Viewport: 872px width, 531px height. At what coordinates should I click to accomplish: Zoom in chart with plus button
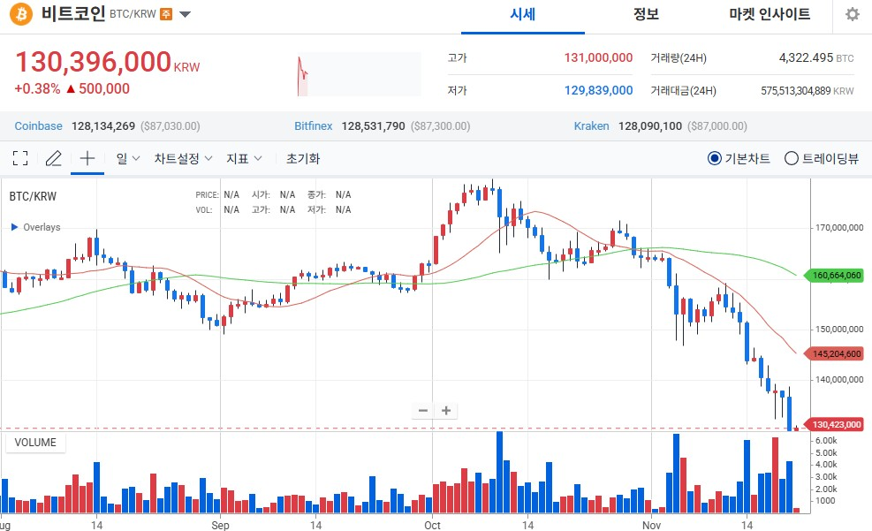click(x=446, y=411)
